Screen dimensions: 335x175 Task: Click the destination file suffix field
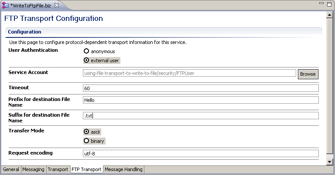coord(200,116)
